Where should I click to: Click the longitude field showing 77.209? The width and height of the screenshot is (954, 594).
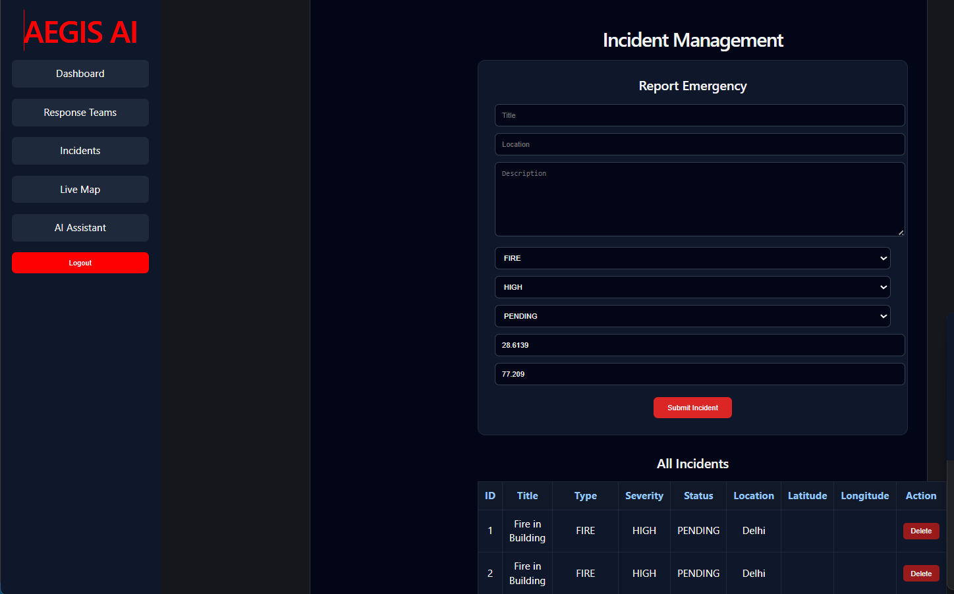click(x=700, y=374)
